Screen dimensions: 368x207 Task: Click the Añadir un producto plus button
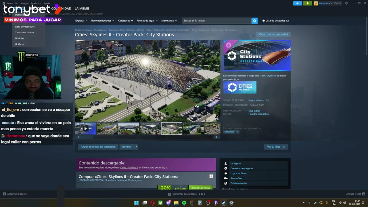4,194
